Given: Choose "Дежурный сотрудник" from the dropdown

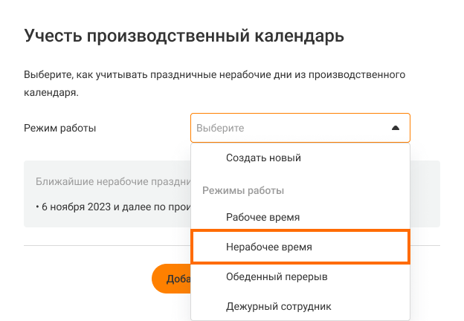Looking at the screenshot, I should point(278,305).
